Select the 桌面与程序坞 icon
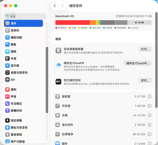 (x=7, y=72)
